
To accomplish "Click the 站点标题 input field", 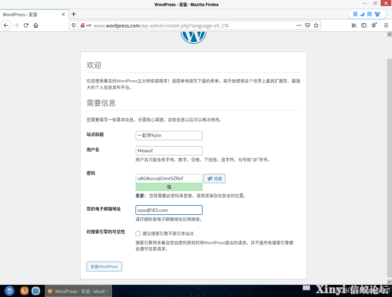I will pyautogui.click(x=169, y=136).
